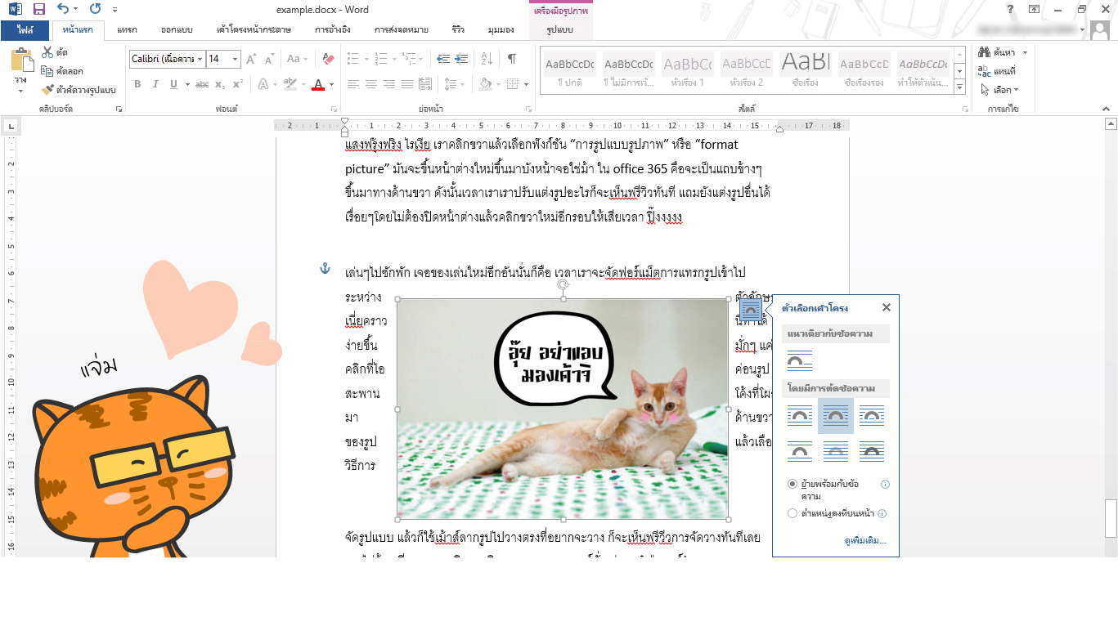Screen dimensions: 1118x635
Task: Choose the Tight text wrapping option
Action: click(x=836, y=416)
